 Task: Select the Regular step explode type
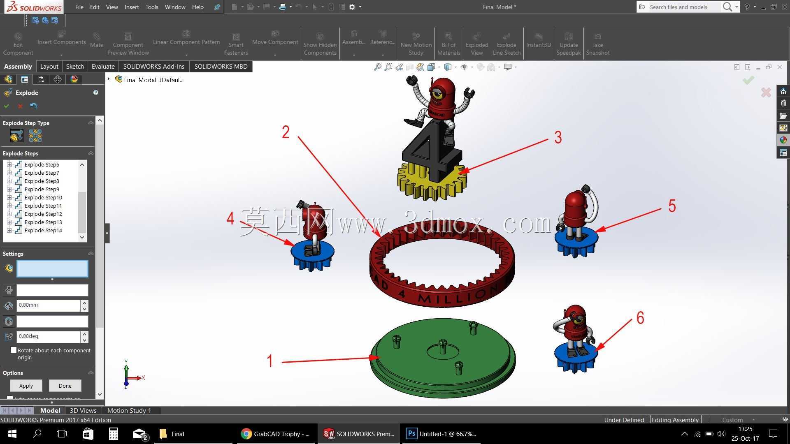pos(16,136)
